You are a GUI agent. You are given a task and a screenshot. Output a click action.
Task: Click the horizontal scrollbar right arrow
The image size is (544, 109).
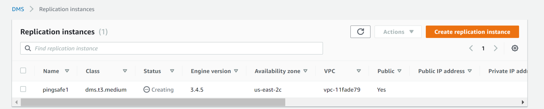pyautogui.click(x=523, y=102)
